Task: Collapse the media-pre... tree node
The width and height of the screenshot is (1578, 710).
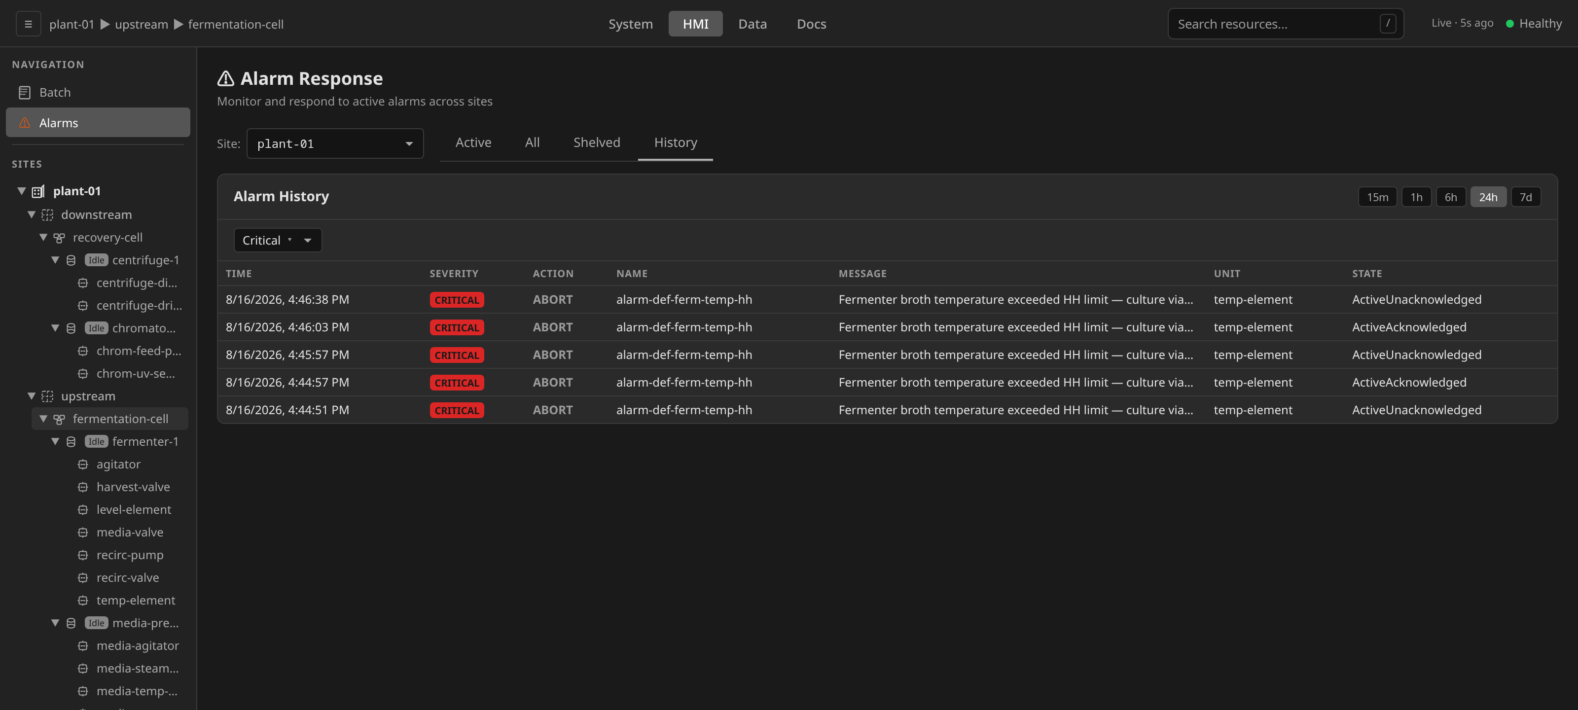Action: pos(55,622)
